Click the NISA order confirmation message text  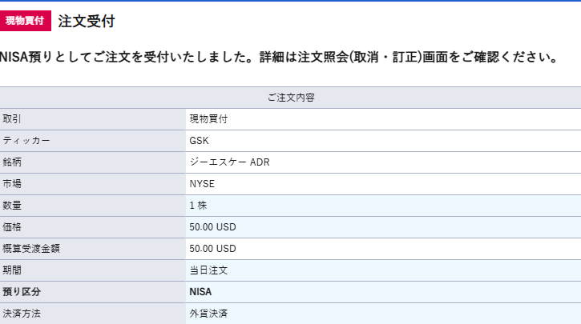(x=279, y=58)
